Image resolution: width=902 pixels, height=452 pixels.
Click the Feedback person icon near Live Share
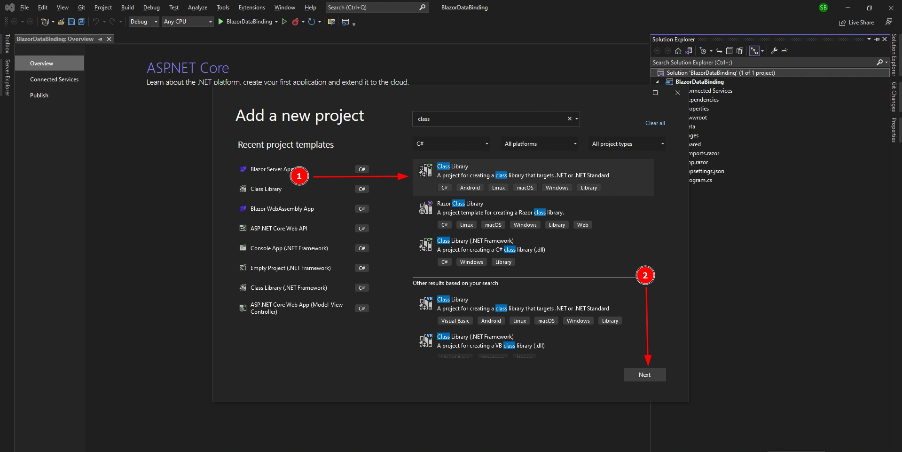tap(888, 22)
